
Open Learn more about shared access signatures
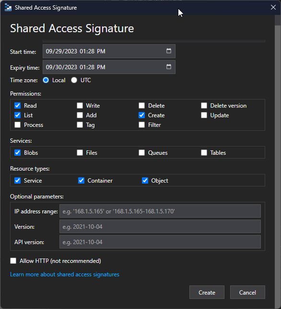(x=65, y=274)
